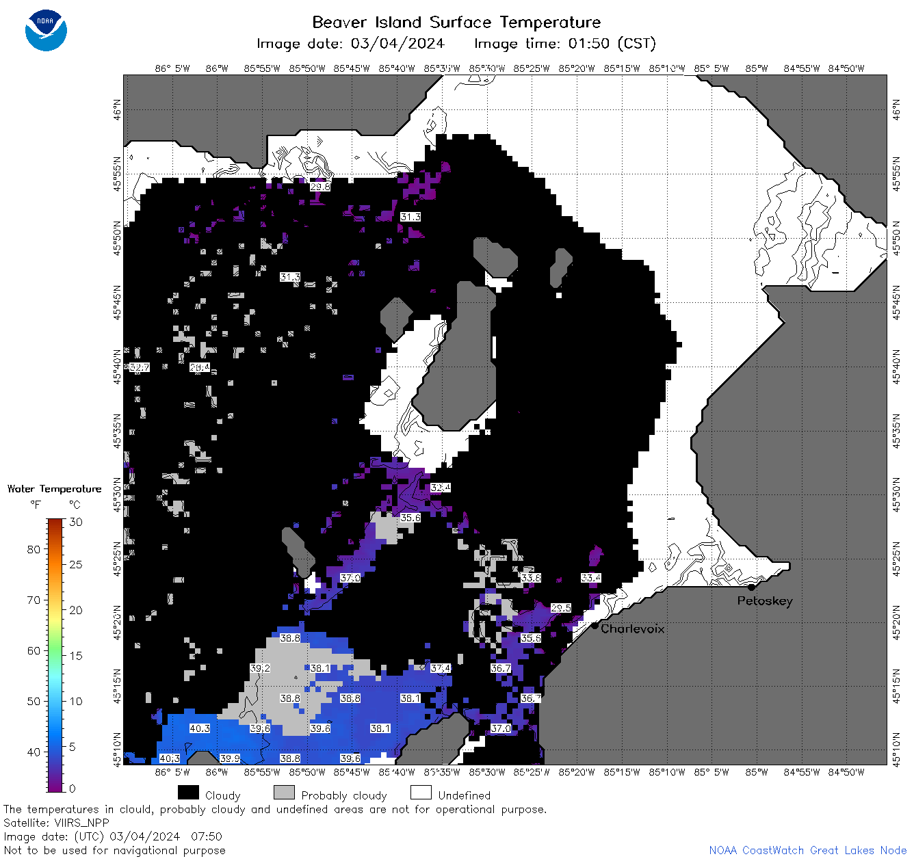Click the 37.4 temperature reading on map
914x861 pixels.
440,668
